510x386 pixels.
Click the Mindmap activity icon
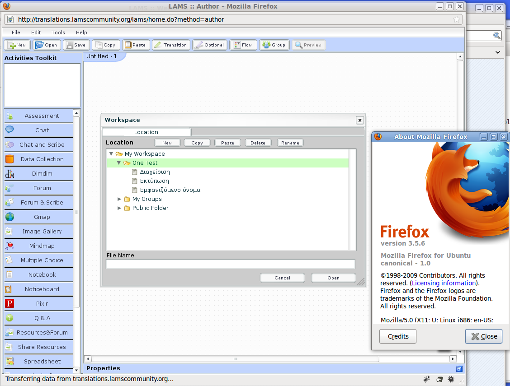(9, 246)
